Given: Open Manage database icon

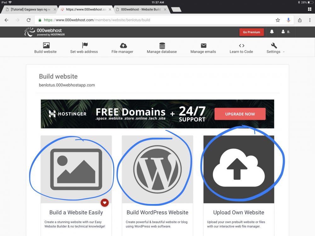Looking at the screenshot, I should 162,46.
